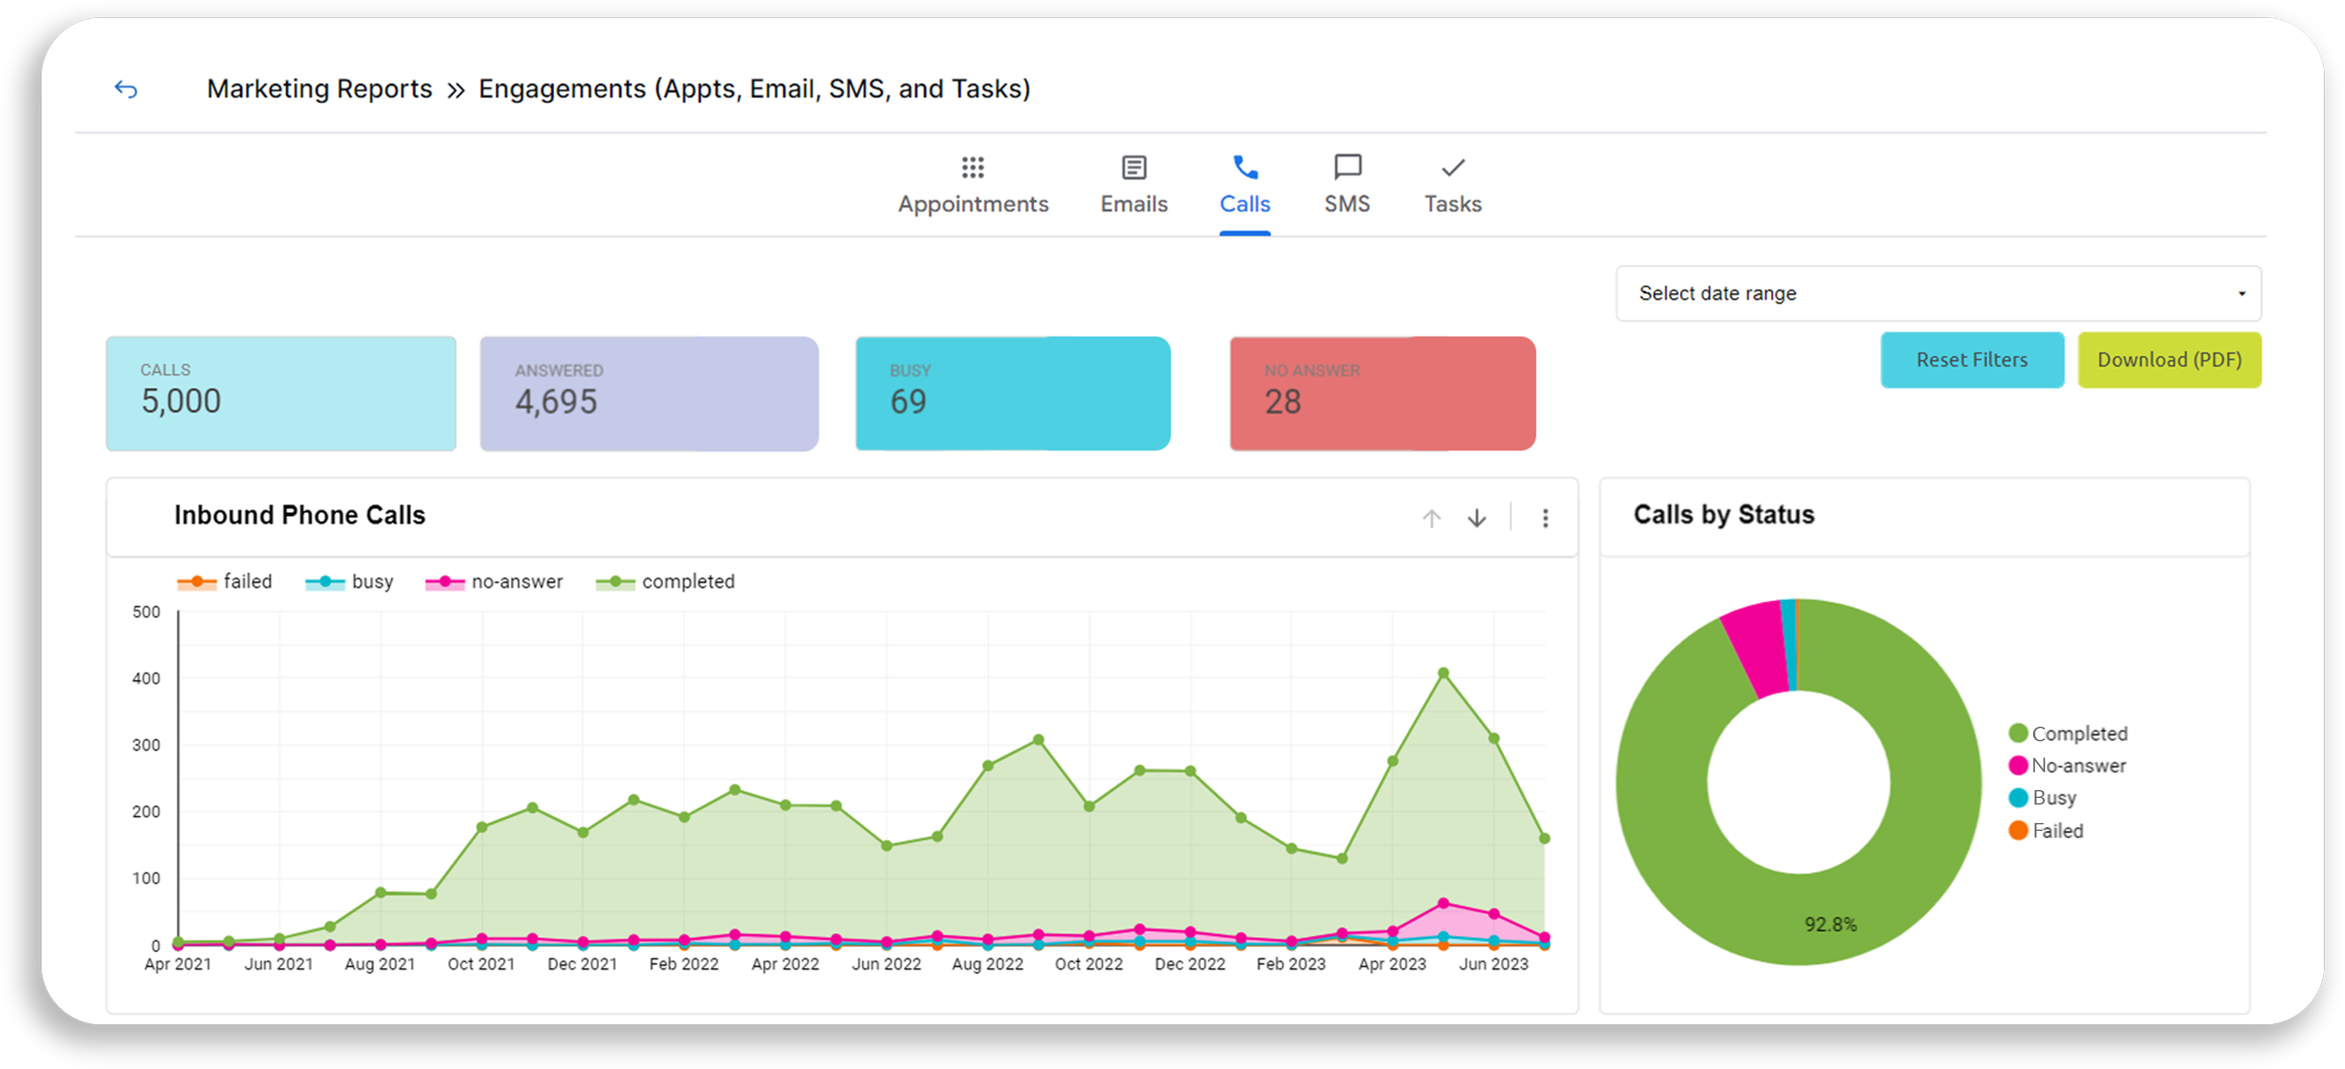
Task: Toggle Busy in the donut legend
Action: click(2042, 798)
